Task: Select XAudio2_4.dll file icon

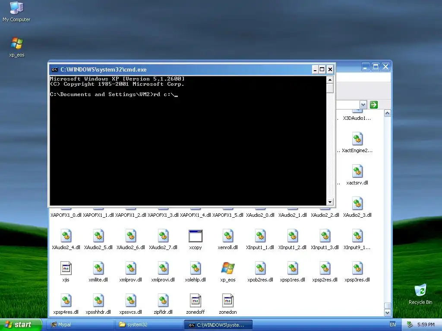Action: (66, 236)
